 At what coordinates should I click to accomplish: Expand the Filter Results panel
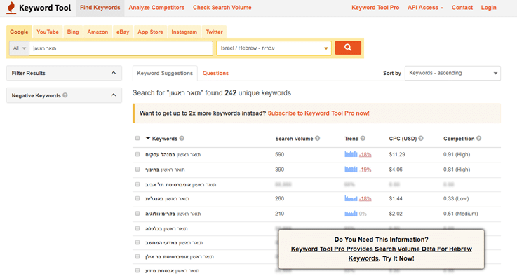coord(64,73)
